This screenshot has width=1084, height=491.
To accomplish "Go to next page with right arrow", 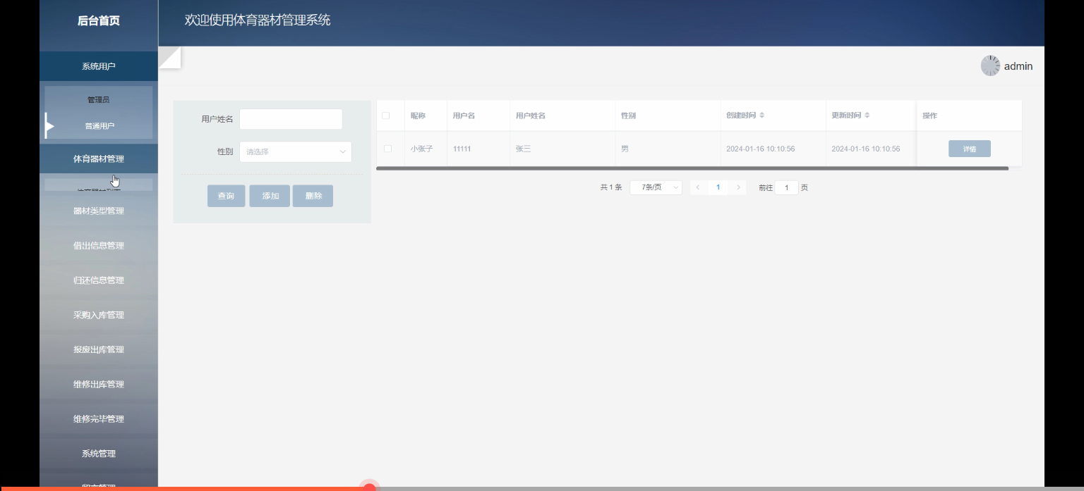I will (738, 187).
